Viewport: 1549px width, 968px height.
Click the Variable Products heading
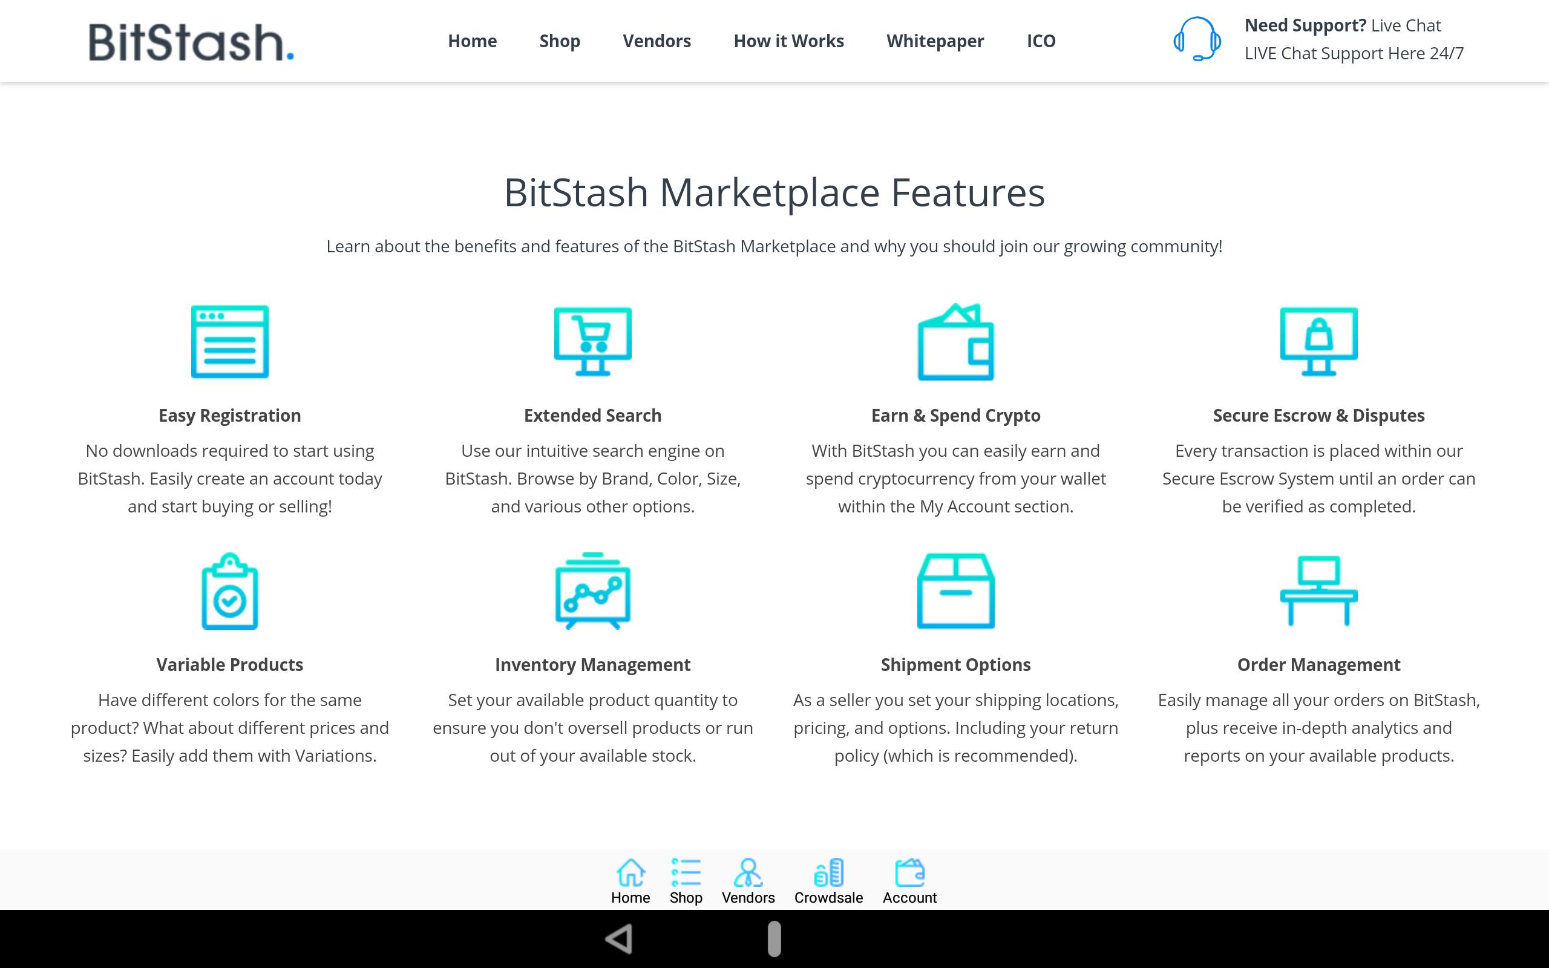click(x=230, y=664)
